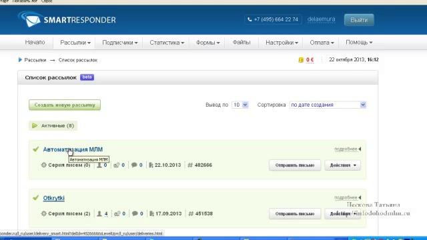
Task: Click sent-letters icon in Автоматизация МЛМ row
Action: pyautogui.click(x=117, y=165)
